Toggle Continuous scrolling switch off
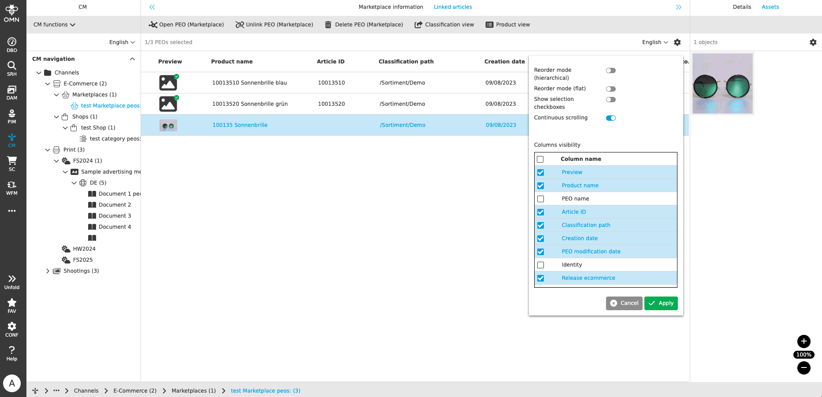Viewport: 822px width, 397px height. tap(611, 118)
